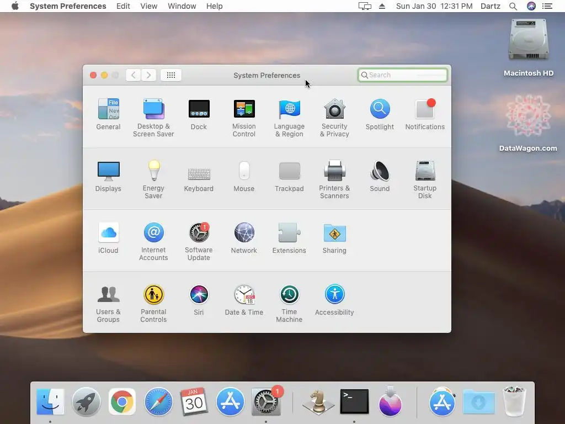The height and width of the screenshot is (424, 565).
Task: Open the Help menu
Action: [x=215, y=6]
